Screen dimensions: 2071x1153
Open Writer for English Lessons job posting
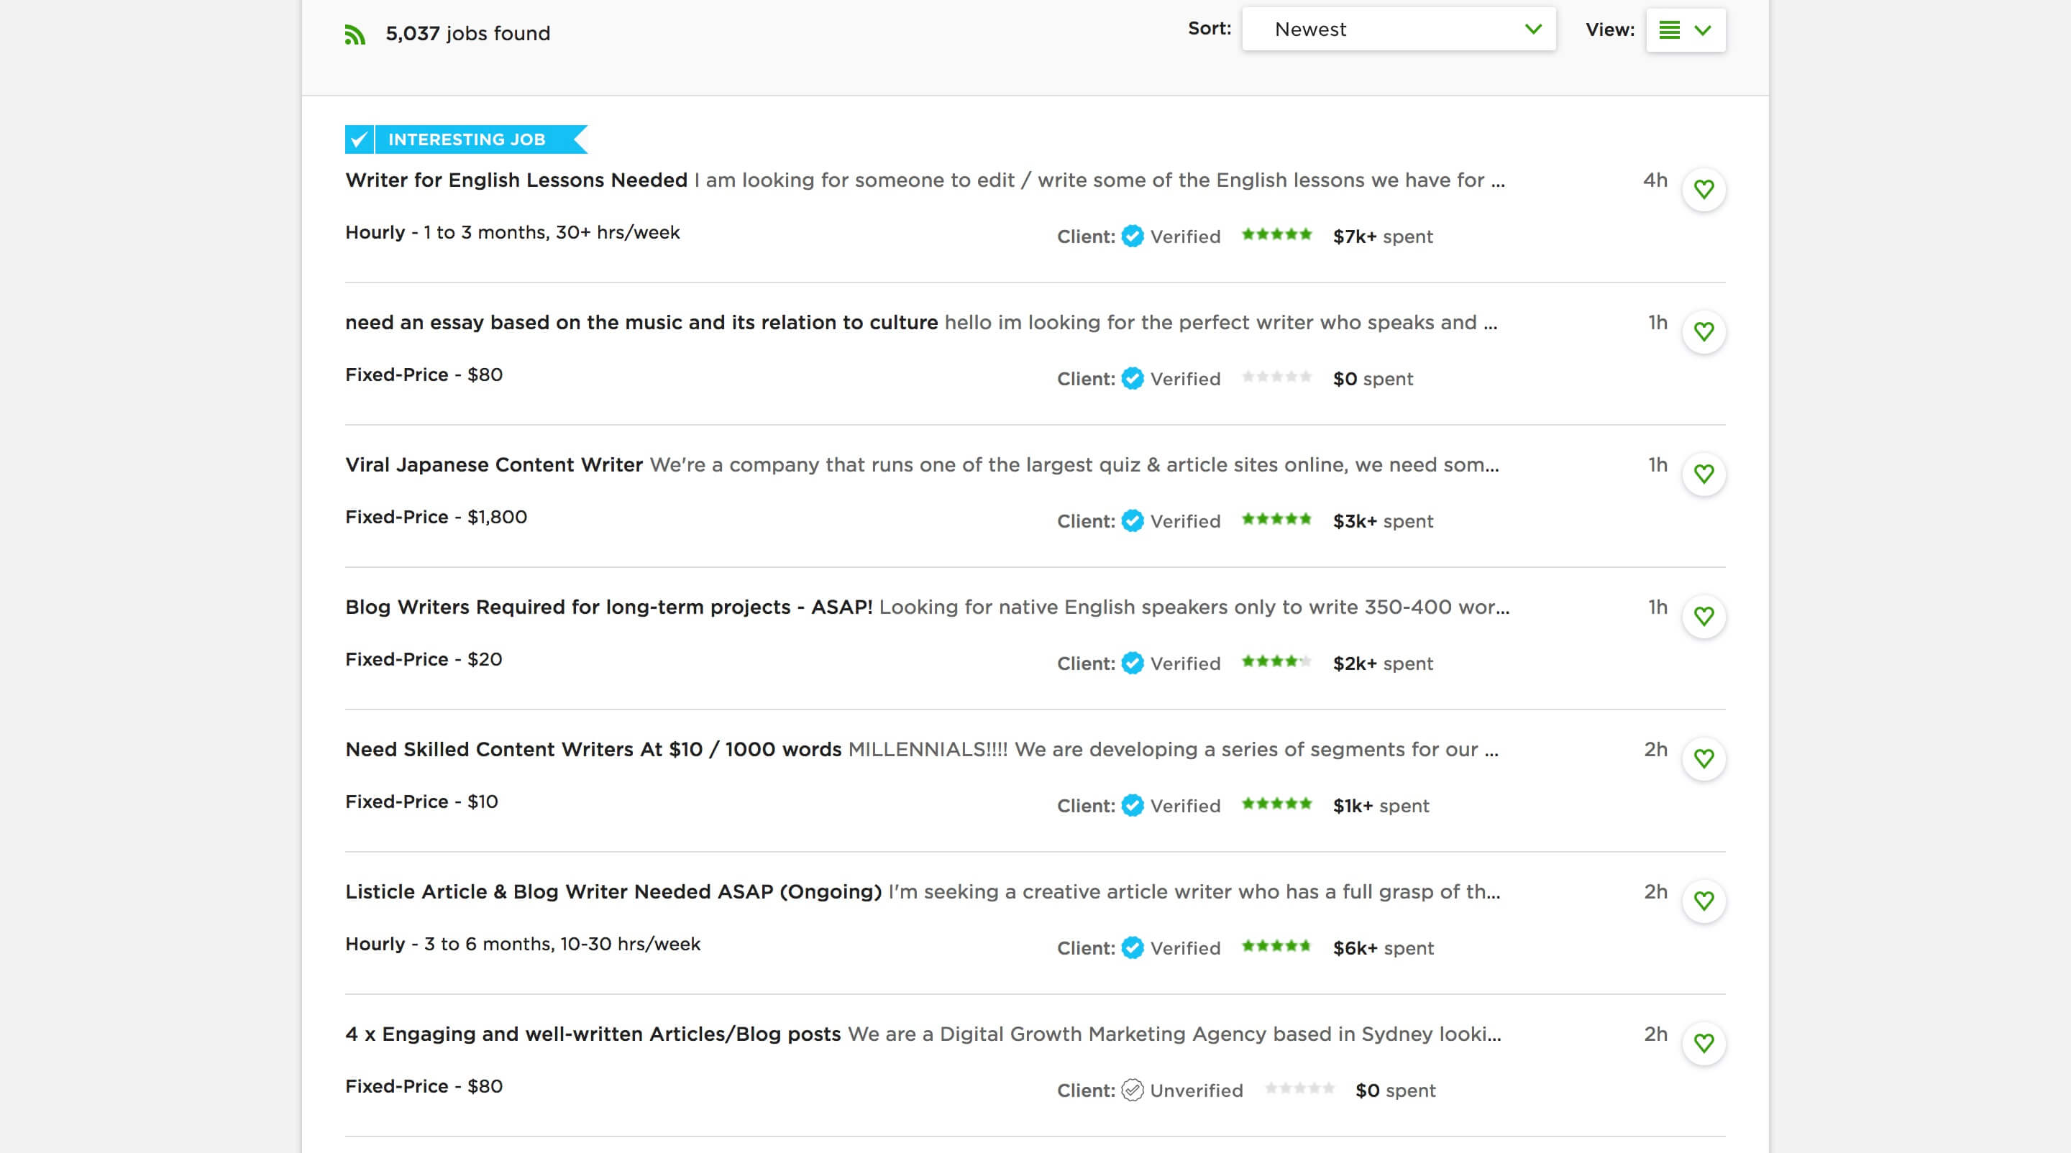tap(516, 180)
